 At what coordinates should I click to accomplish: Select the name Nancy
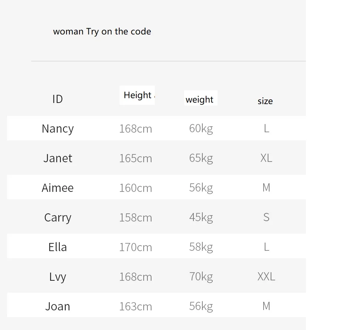coord(58,129)
